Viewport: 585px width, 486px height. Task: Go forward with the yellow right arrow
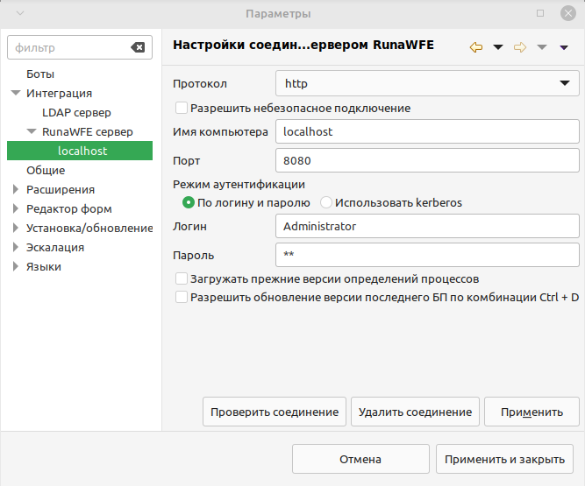click(520, 47)
